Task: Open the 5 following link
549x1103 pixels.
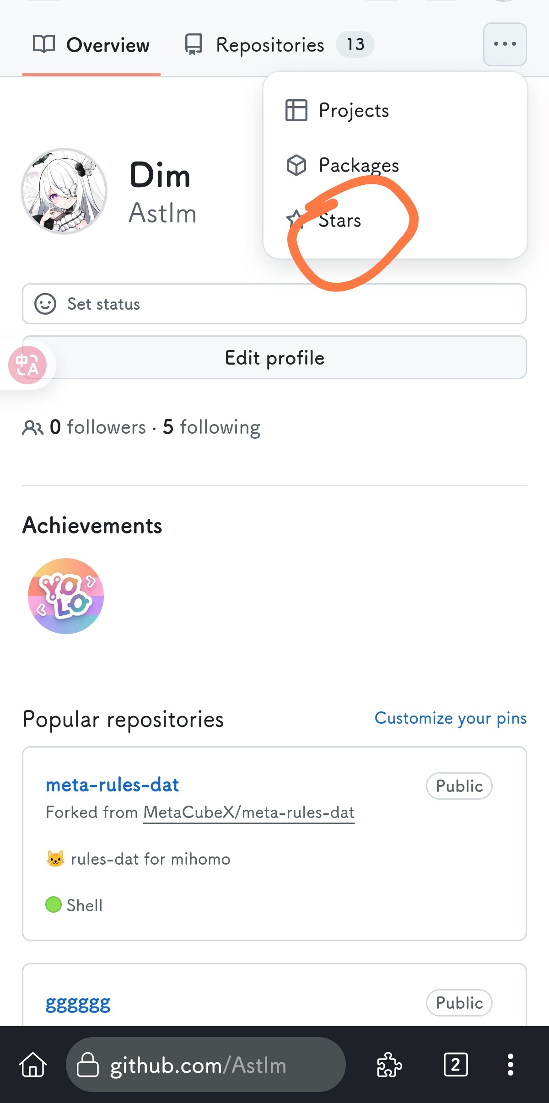Action: tap(212, 427)
